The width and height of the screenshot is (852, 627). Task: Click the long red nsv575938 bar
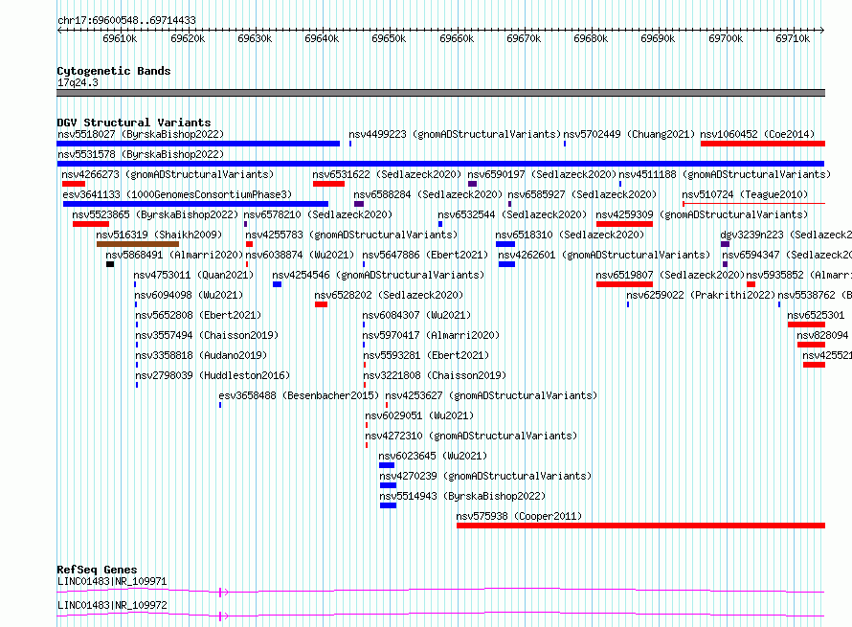pyautogui.click(x=640, y=526)
